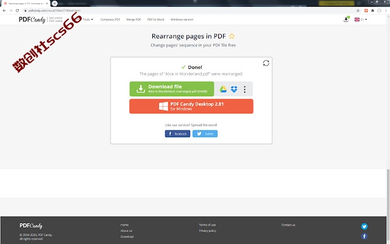Click the Download file button
Viewport: 390px width, 244px height.
172,89
